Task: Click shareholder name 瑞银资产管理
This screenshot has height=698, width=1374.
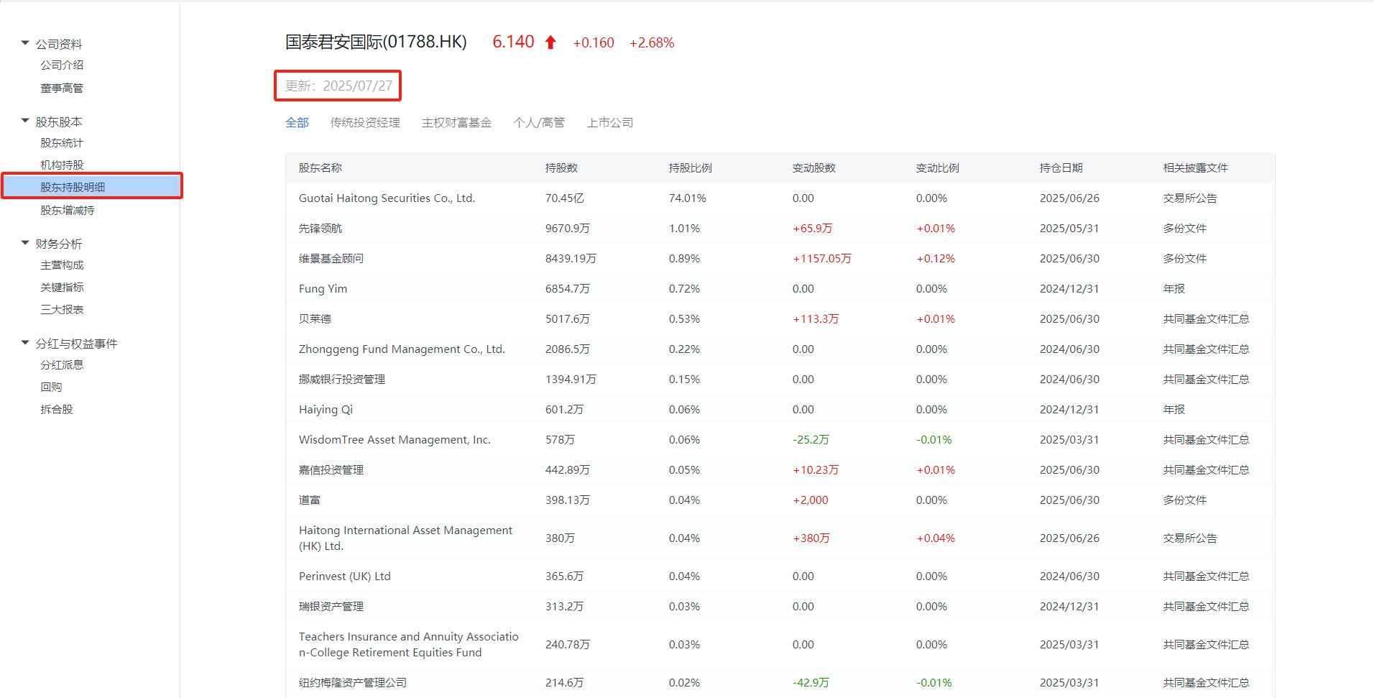Action: coord(331,606)
